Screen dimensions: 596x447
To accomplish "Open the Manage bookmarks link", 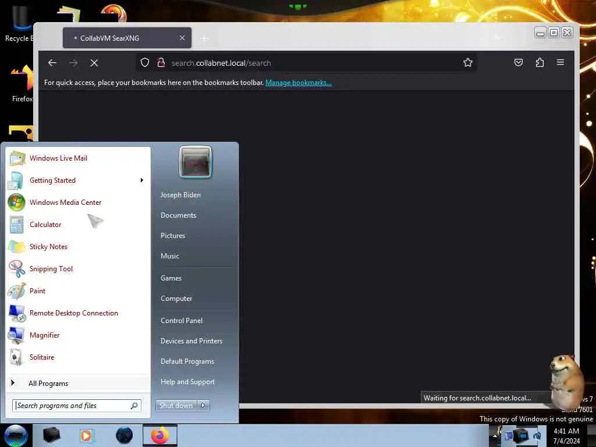I will pyautogui.click(x=299, y=83).
